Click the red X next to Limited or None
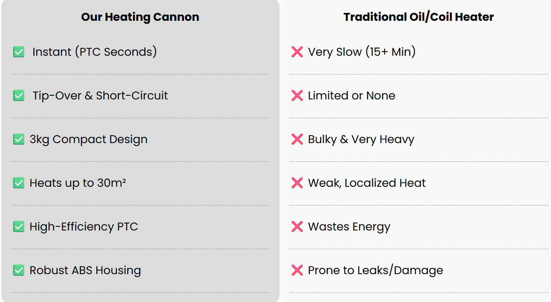The image size is (551, 302). (297, 96)
